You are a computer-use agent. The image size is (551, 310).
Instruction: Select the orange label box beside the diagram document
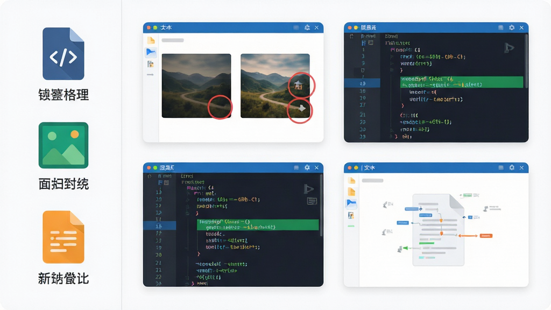click(x=486, y=236)
